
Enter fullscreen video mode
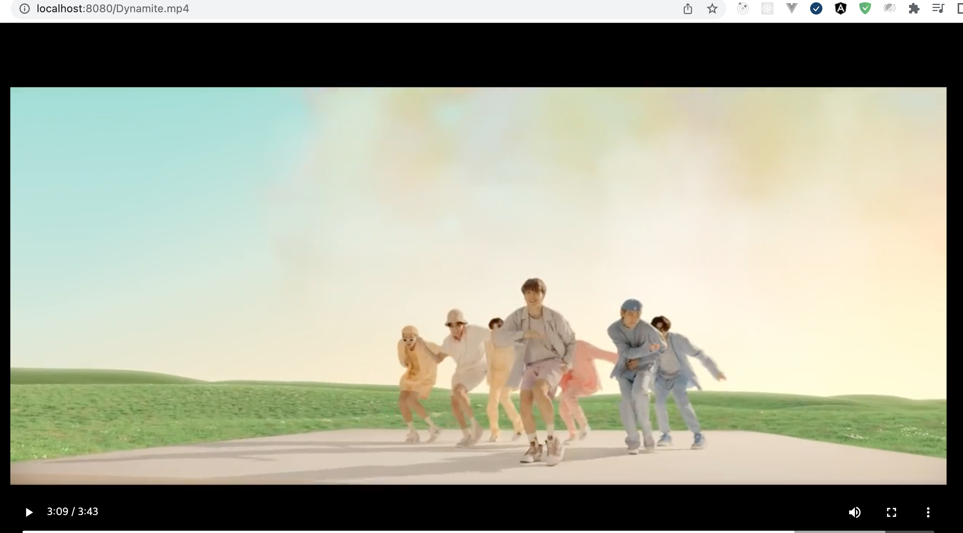tap(891, 512)
